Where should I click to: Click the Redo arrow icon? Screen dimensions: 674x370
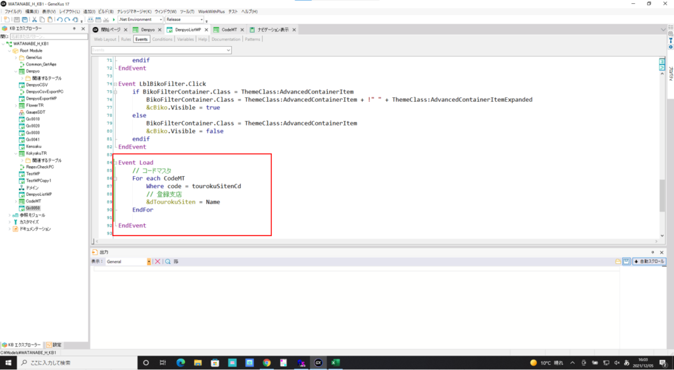pyautogui.click(x=68, y=20)
